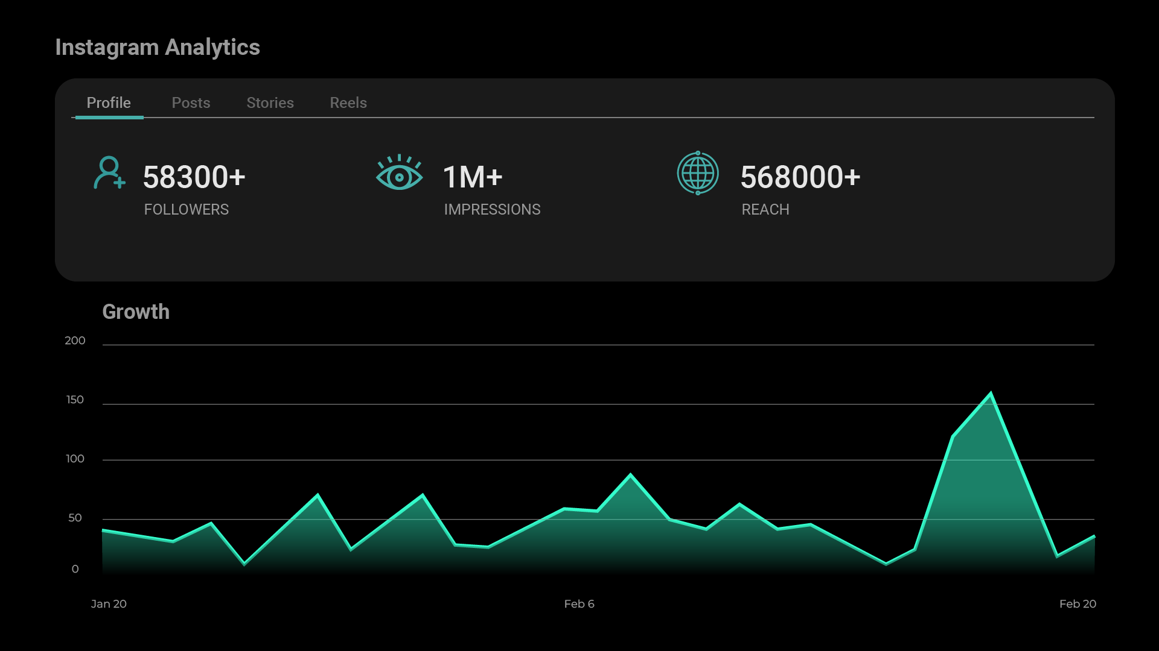Click the reach globe icon
This screenshot has height=651, width=1159.
pyautogui.click(x=698, y=173)
